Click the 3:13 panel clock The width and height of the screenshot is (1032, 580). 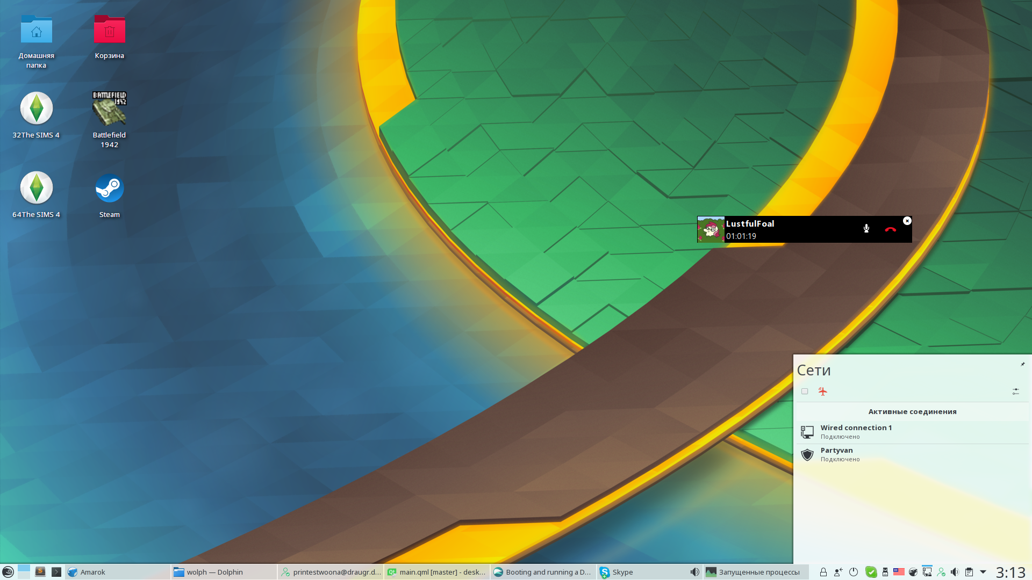1010,572
